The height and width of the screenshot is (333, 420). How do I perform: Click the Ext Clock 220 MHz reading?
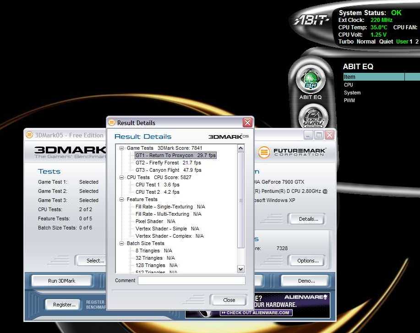[381, 20]
